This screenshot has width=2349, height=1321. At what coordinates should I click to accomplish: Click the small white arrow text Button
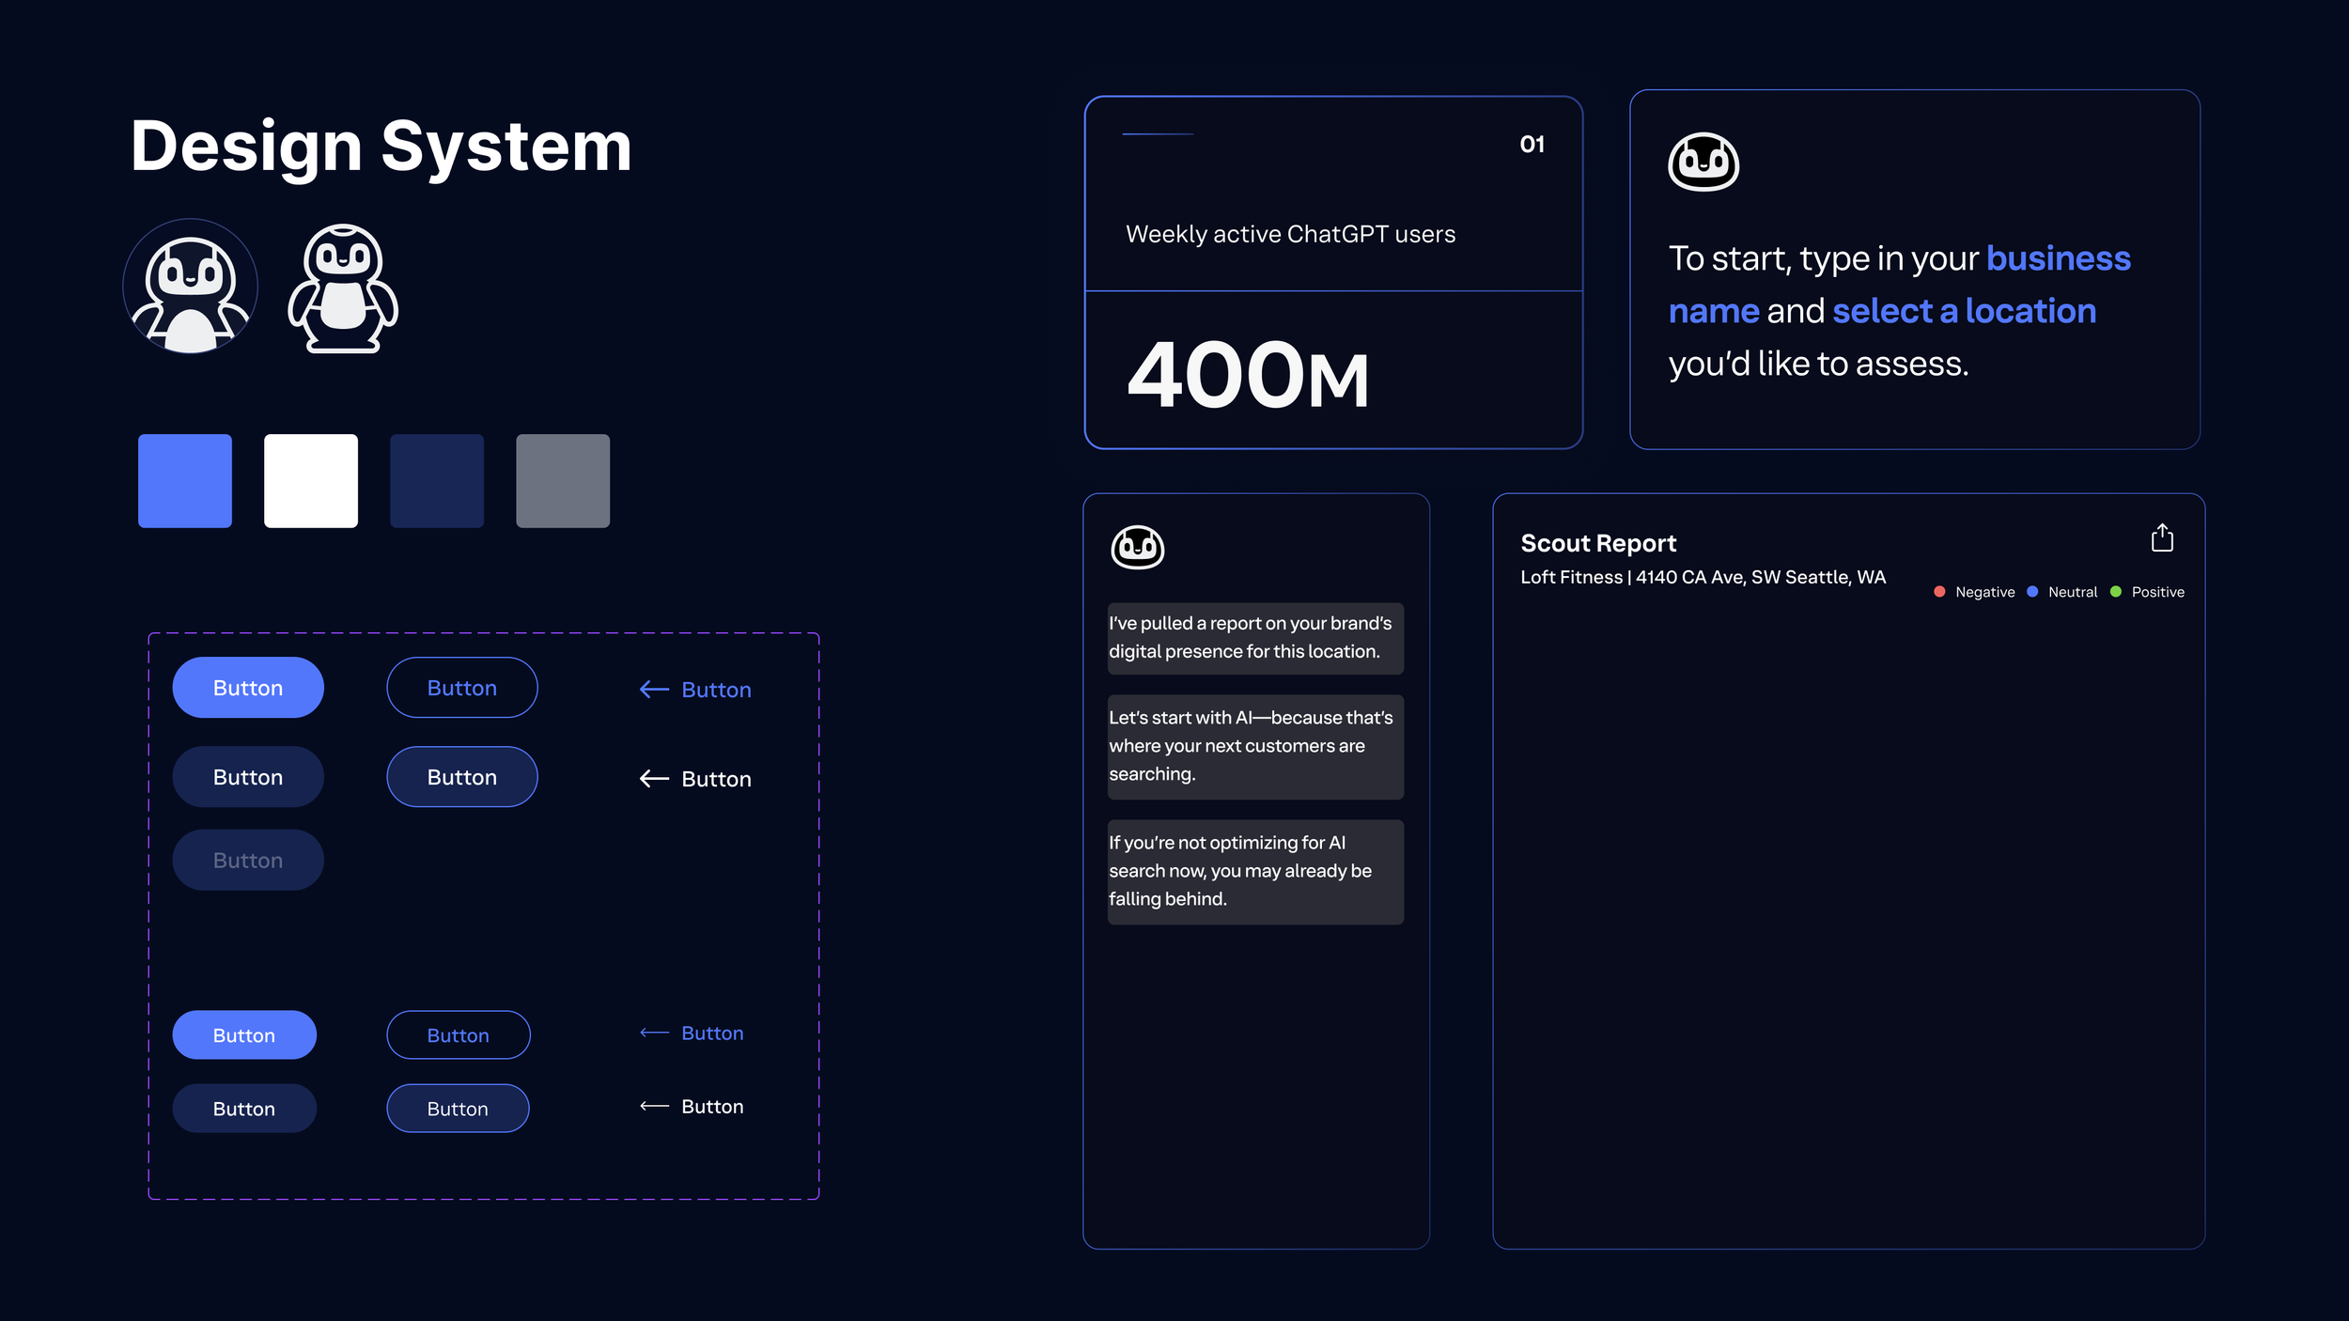692,1107
